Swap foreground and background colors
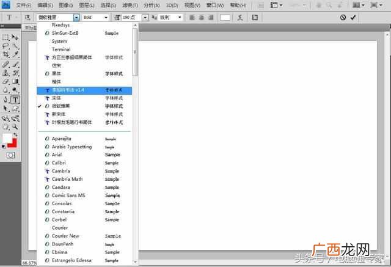Image resolution: width=391 pixels, height=267 pixels. (x=15, y=135)
